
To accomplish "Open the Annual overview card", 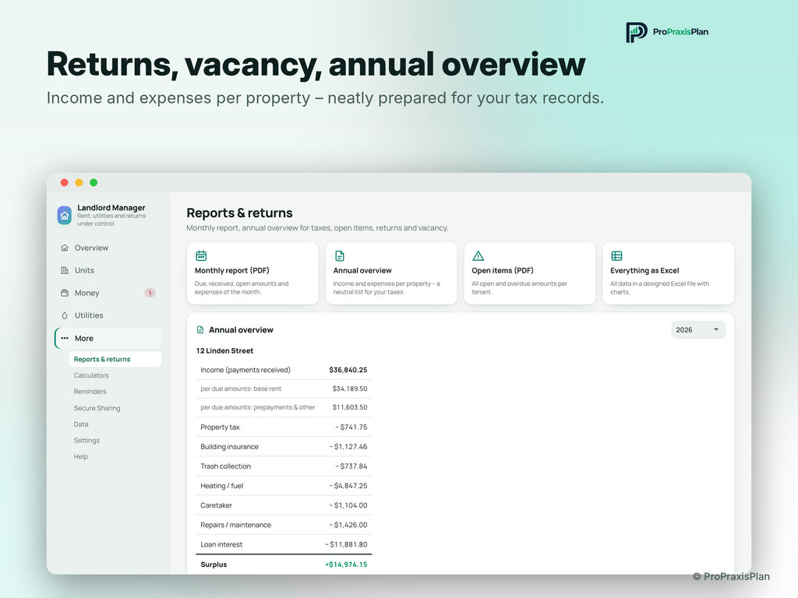I will (x=391, y=273).
